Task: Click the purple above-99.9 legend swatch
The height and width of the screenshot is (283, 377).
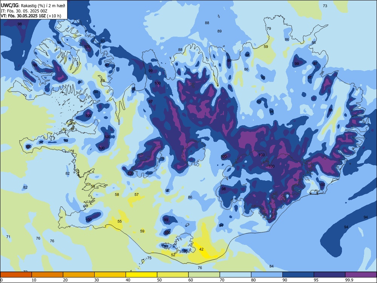Action: 361,275
